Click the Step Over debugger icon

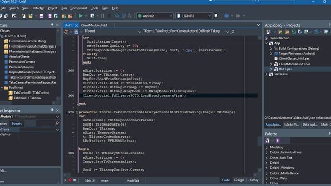pos(124,16)
